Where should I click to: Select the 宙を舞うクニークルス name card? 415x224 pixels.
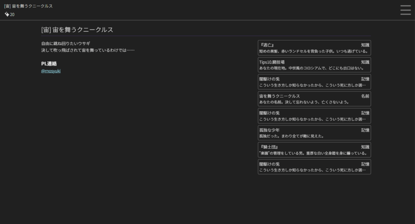click(314, 99)
